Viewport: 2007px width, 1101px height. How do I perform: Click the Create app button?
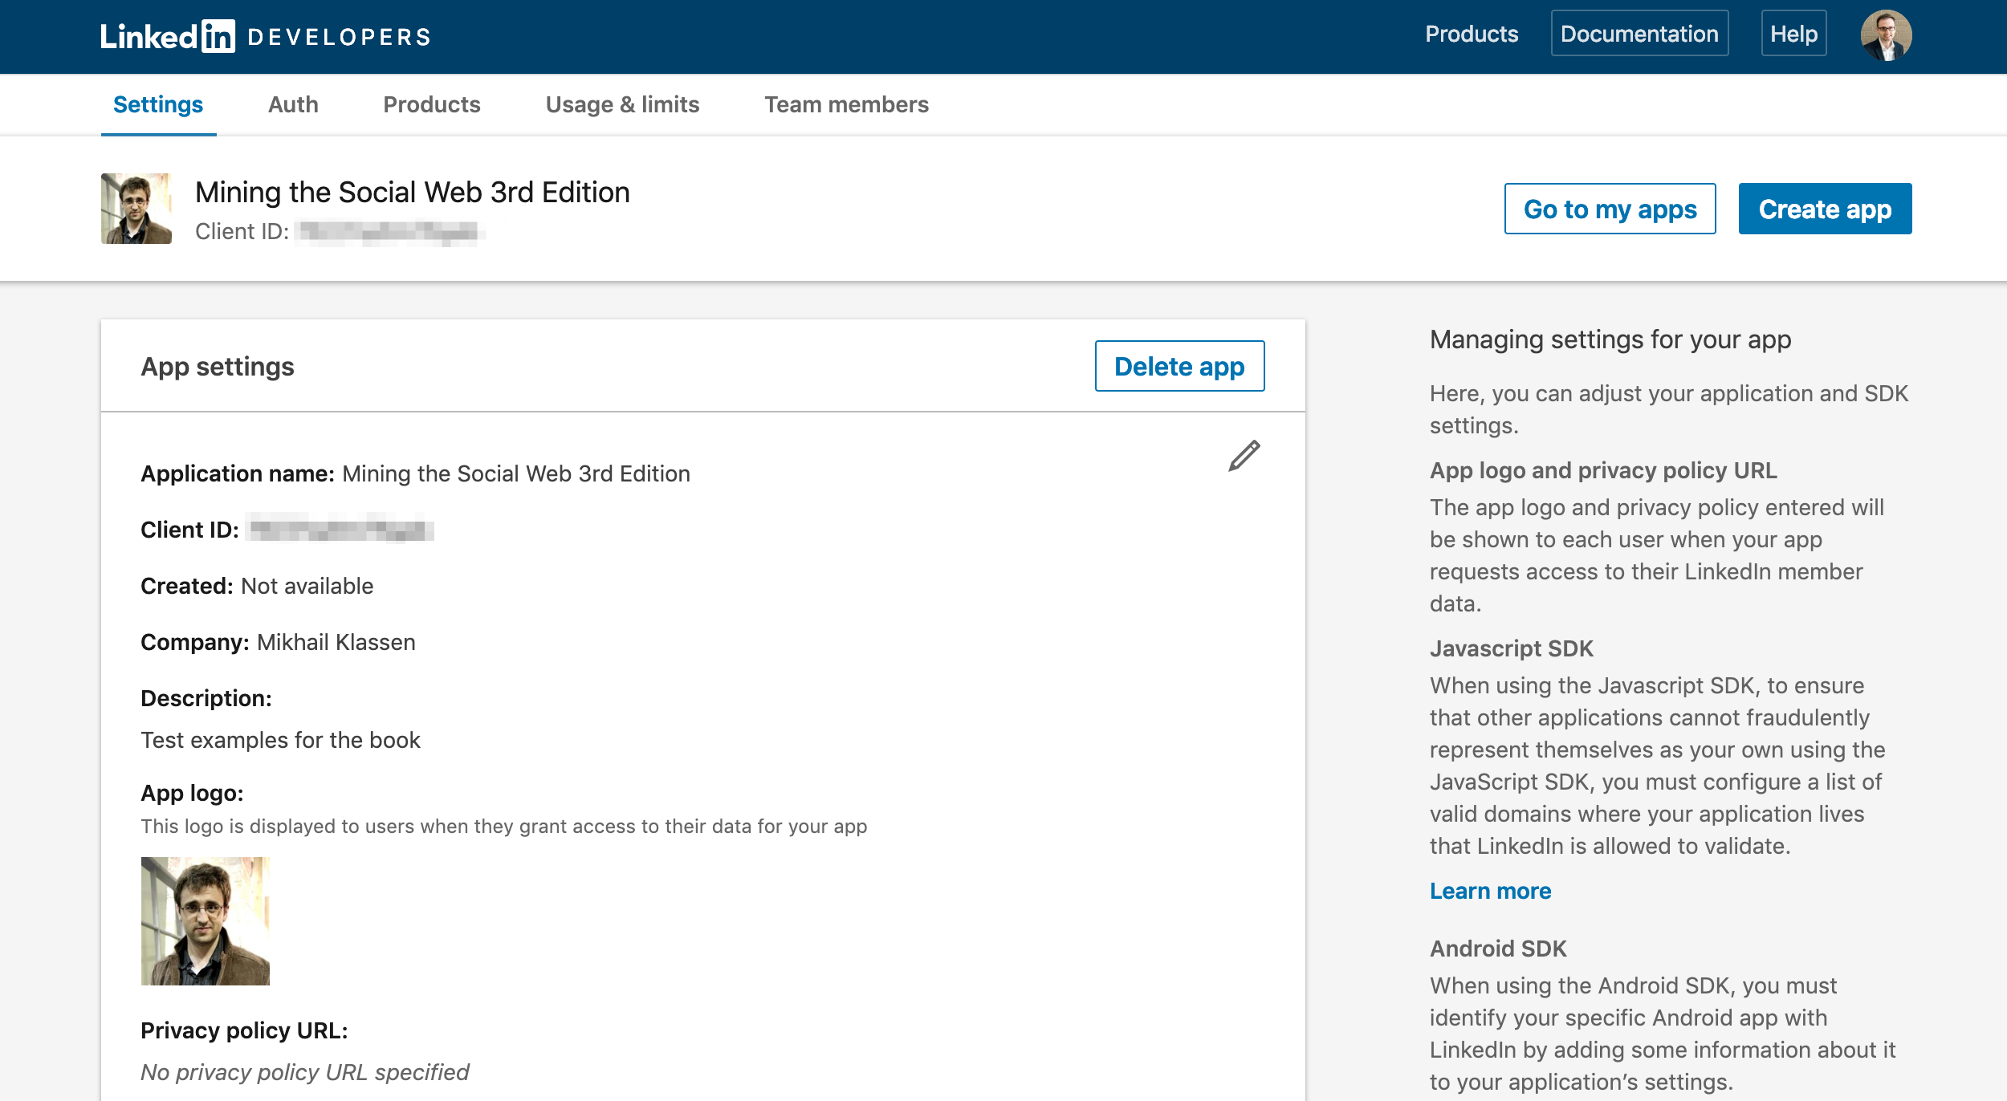[1824, 209]
